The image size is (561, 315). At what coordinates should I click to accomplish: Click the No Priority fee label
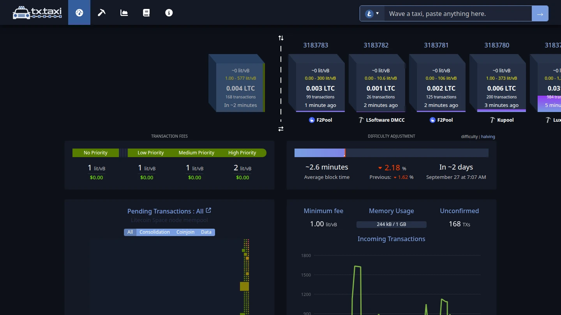(95, 153)
